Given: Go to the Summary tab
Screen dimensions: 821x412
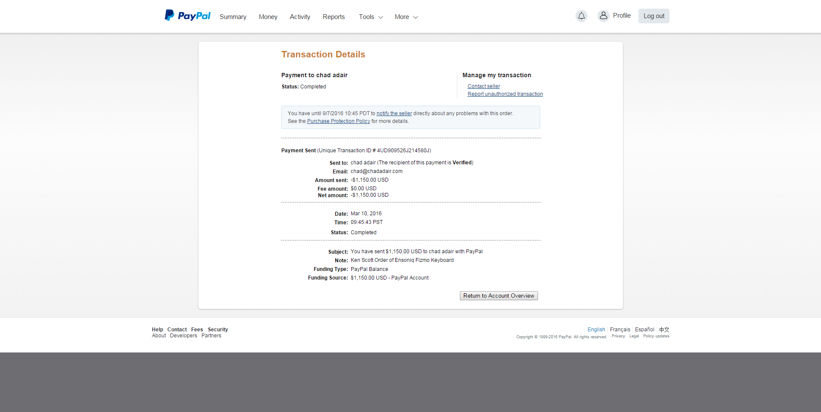Looking at the screenshot, I should pos(233,17).
